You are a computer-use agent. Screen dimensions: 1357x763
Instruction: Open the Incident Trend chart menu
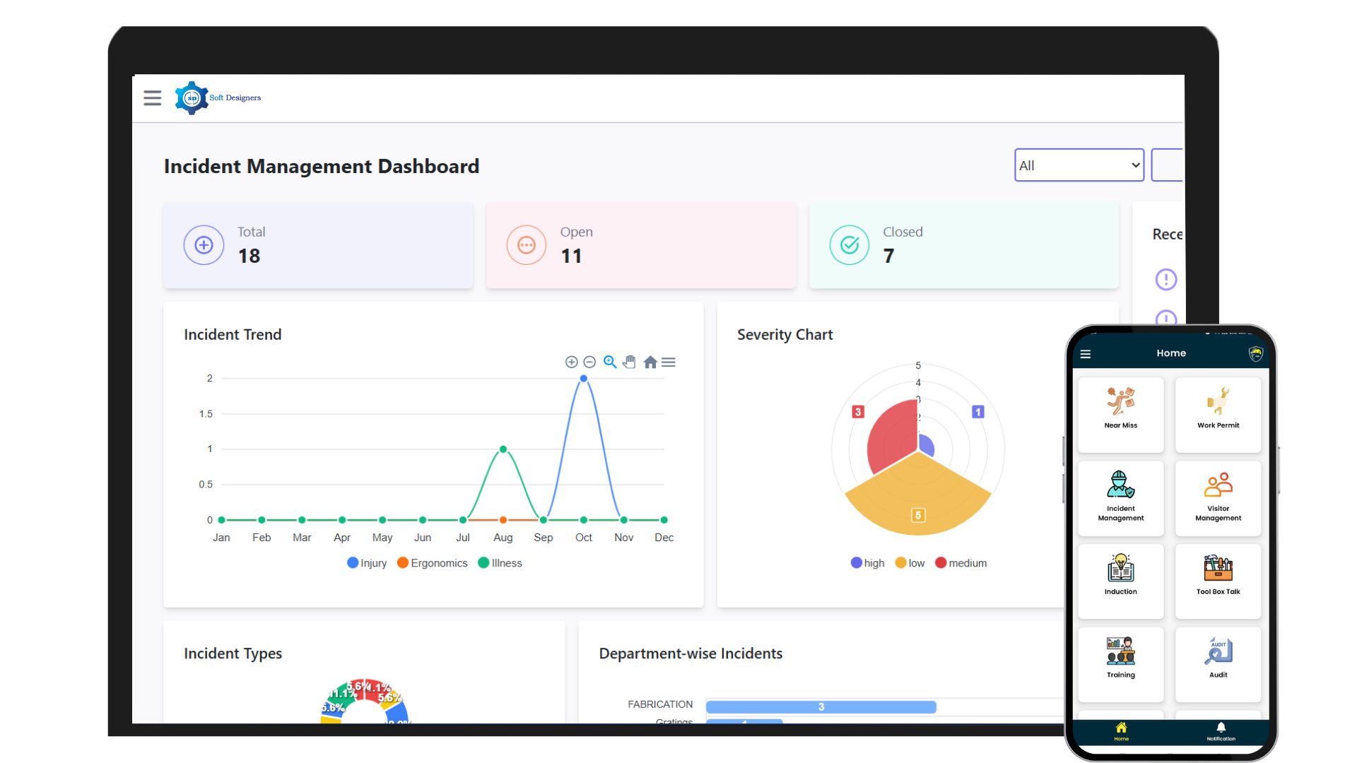669,362
